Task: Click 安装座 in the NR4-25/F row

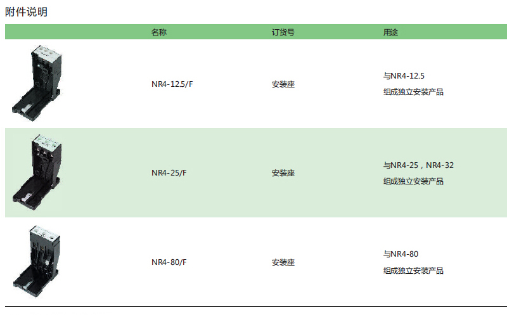Action: tap(283, 173)
